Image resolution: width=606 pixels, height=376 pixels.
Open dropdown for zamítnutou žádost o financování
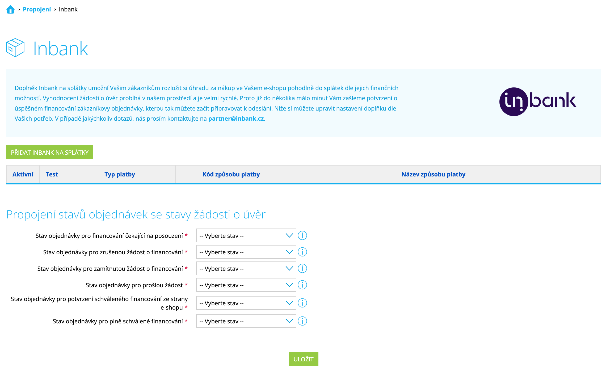click(x=246, y=269)
